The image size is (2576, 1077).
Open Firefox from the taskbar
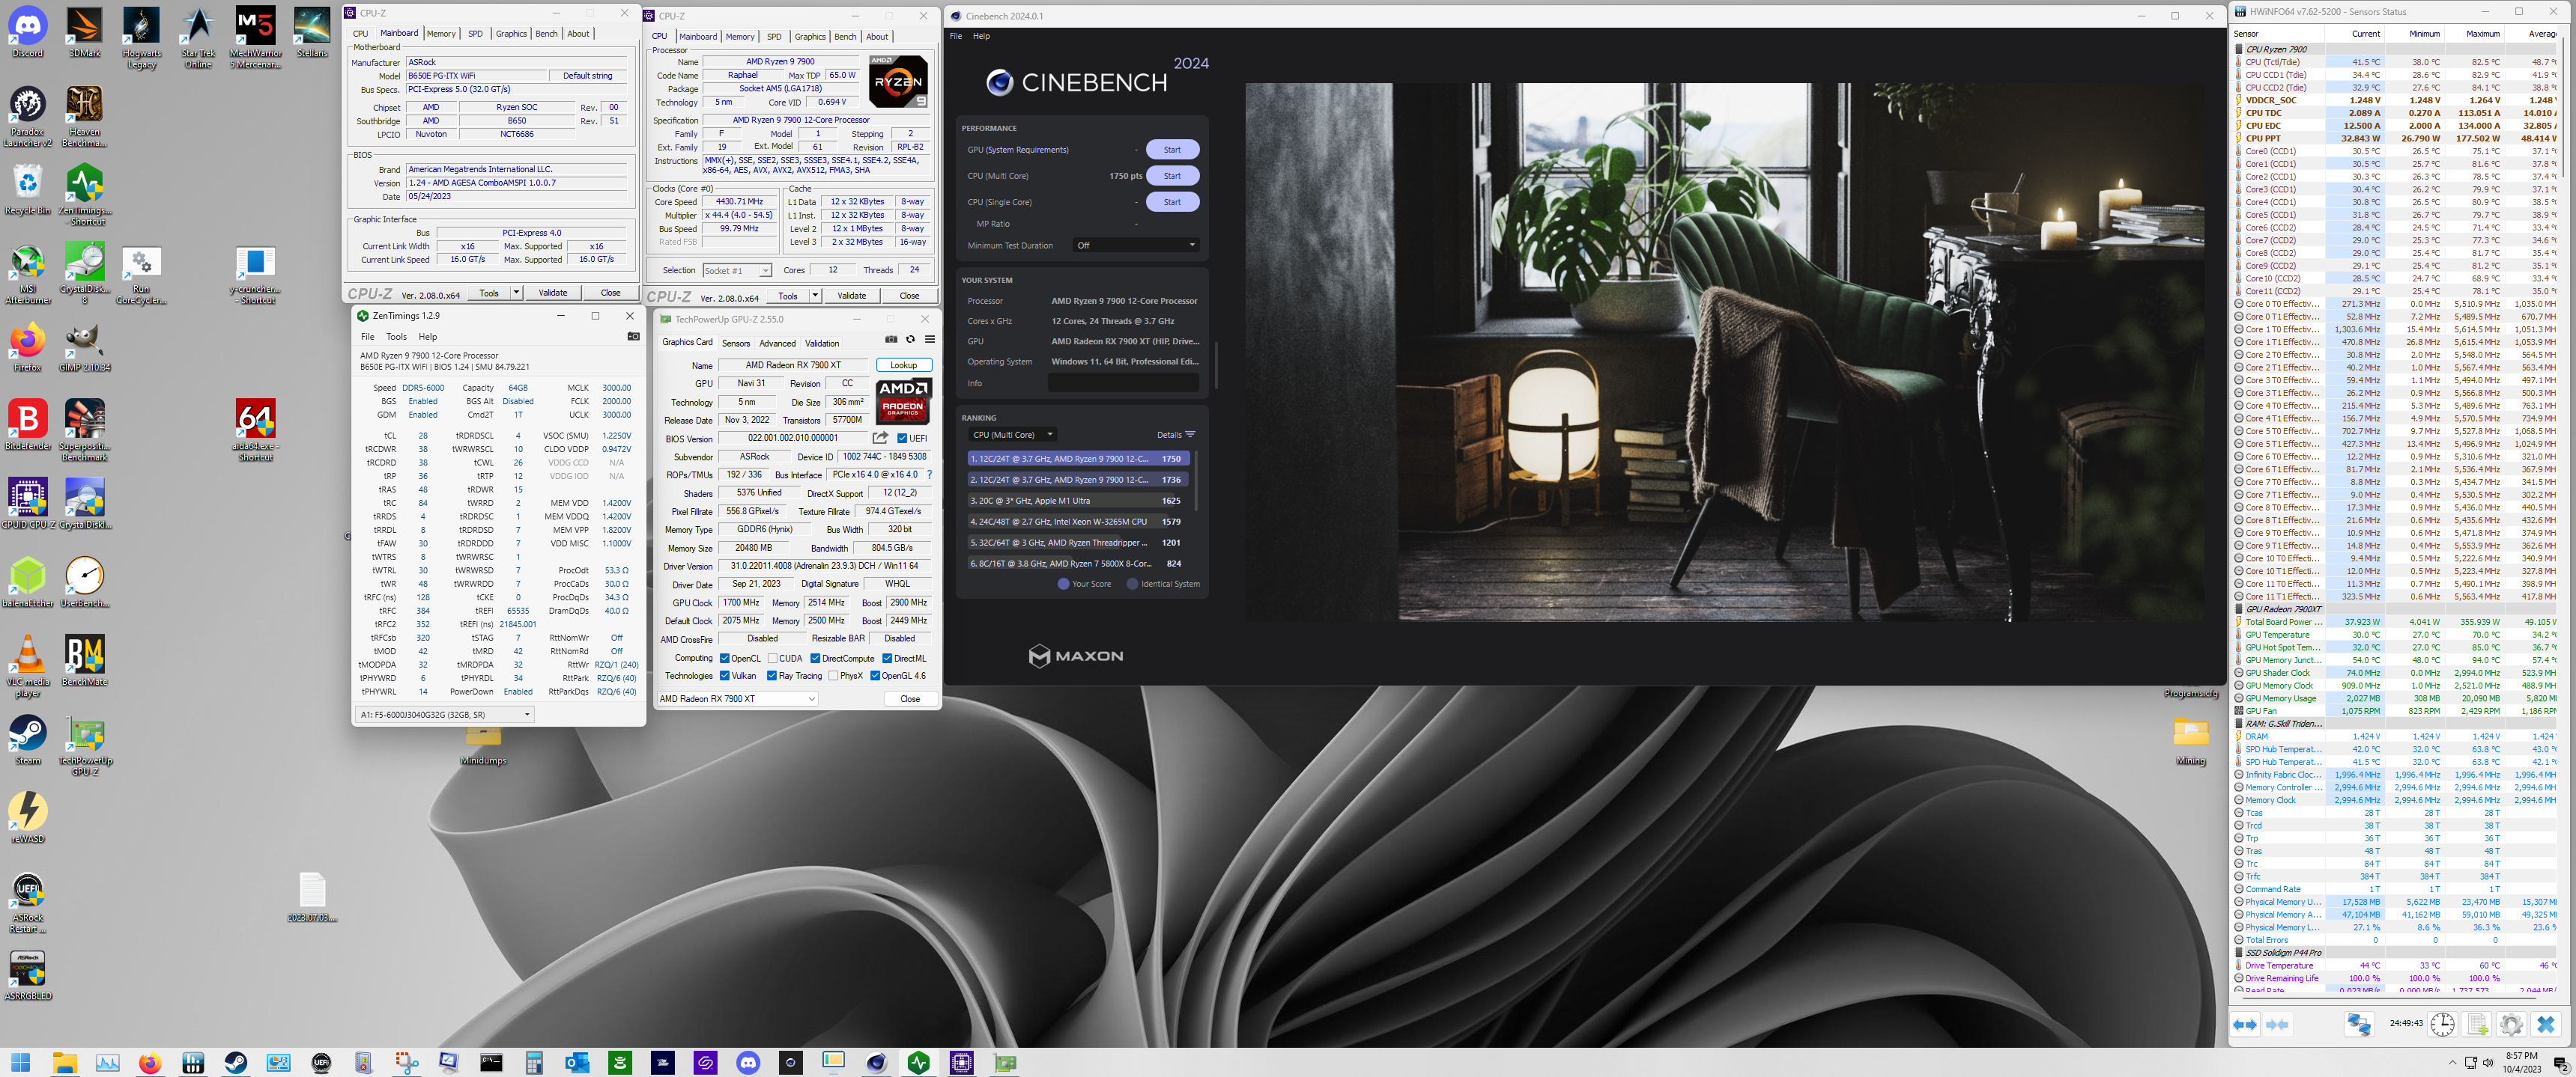pos(150,1062)
